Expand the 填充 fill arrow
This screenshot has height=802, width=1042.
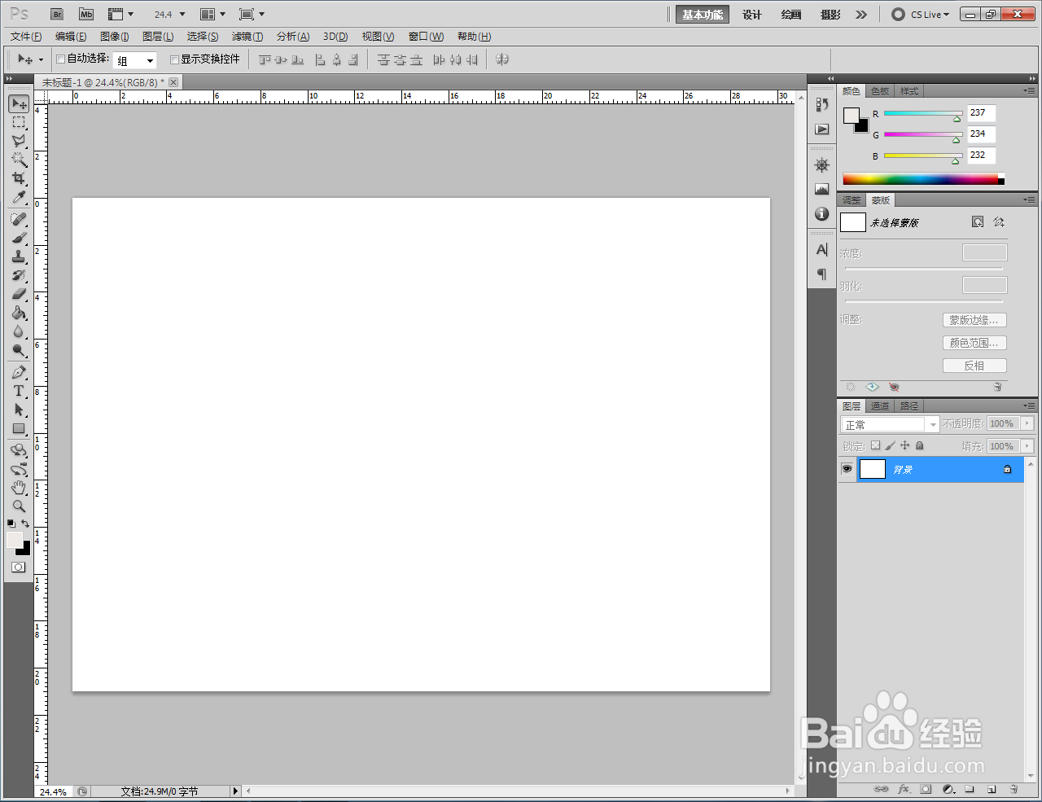(x=1027, y=446)
